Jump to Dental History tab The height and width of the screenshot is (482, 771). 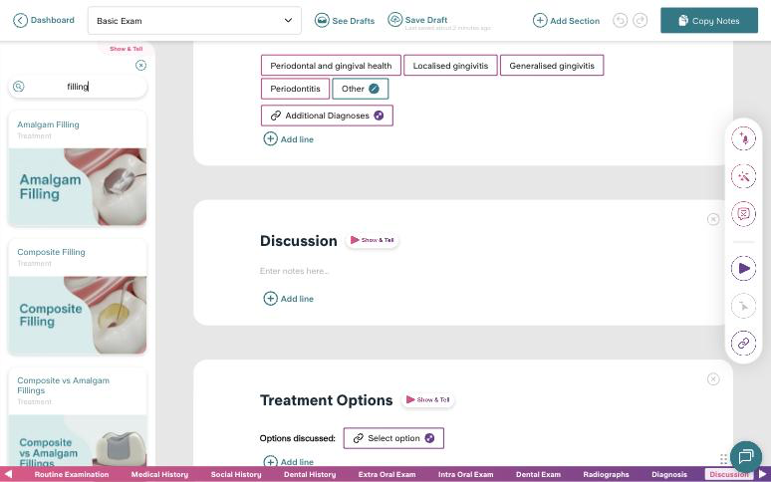click(x=310, y=474)
